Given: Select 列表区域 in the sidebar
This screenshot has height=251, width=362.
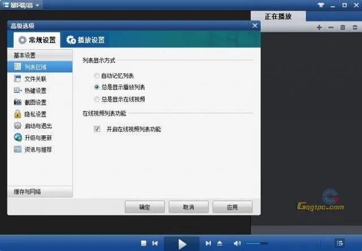Looking at the screenshot, I should tap(40, 67).
